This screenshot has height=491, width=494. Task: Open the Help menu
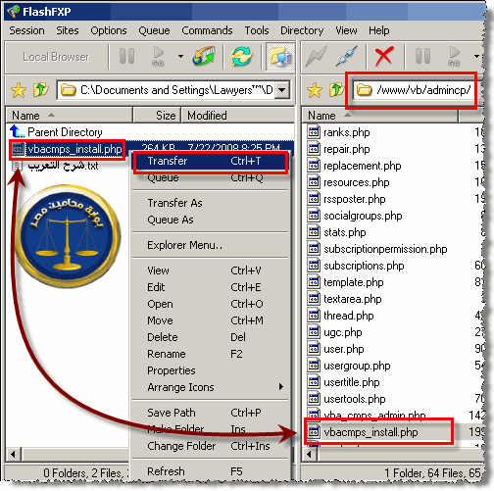(x=379, y=30)
